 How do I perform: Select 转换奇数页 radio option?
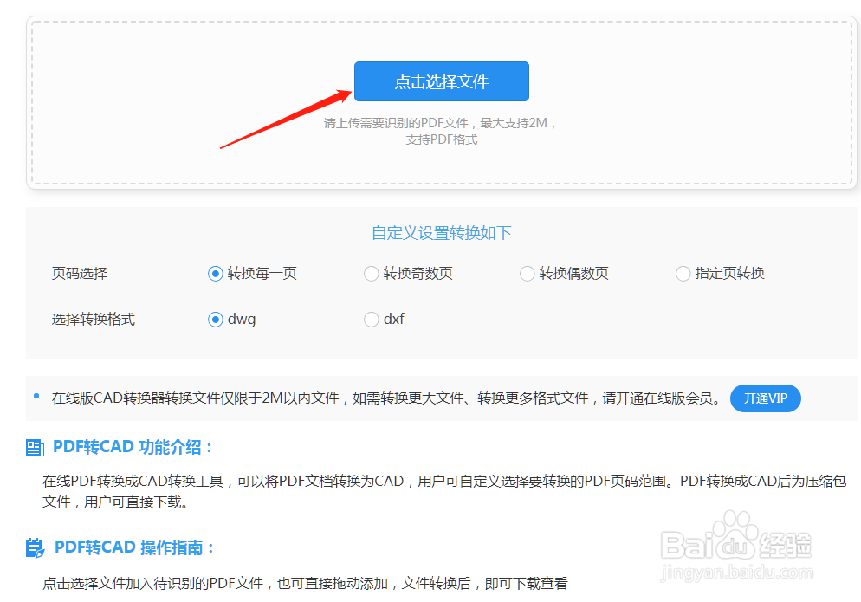(409, 273)
